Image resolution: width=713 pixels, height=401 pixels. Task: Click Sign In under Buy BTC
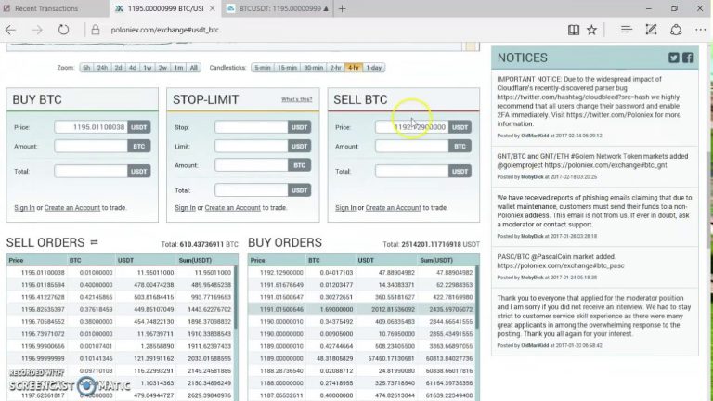(24, 208)
